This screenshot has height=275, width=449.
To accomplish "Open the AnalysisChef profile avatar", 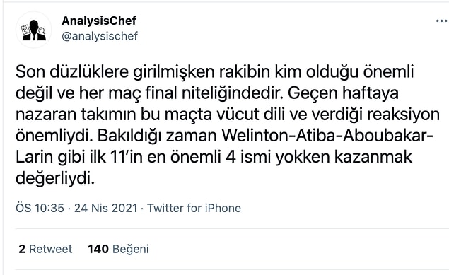I will (34, 30).
